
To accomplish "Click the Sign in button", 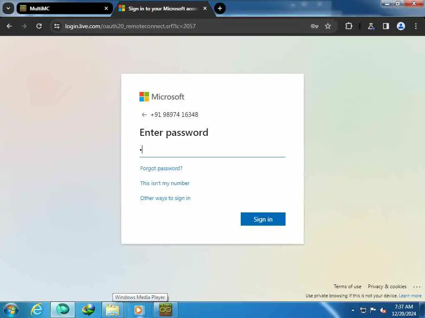I will point(263,219).
